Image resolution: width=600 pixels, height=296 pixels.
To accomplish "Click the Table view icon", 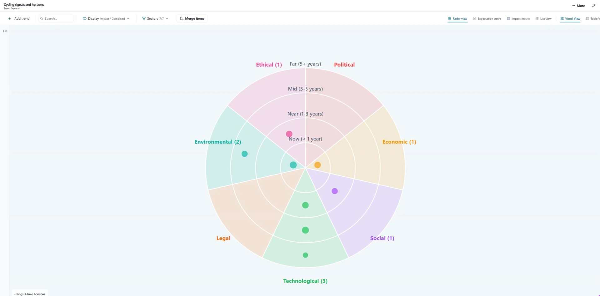I will pyautogui.click(x=587, y=19).
